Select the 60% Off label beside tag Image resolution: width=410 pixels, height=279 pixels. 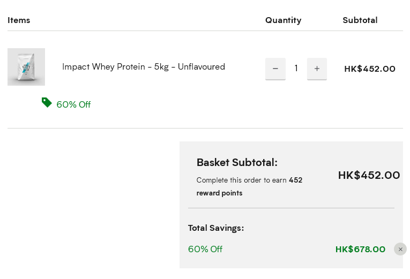[x=73, y=104]
